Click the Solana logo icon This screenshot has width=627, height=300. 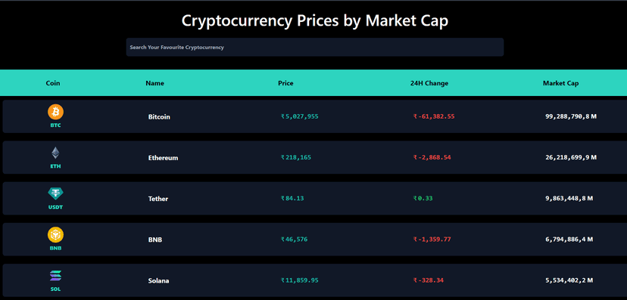[55, 276]
